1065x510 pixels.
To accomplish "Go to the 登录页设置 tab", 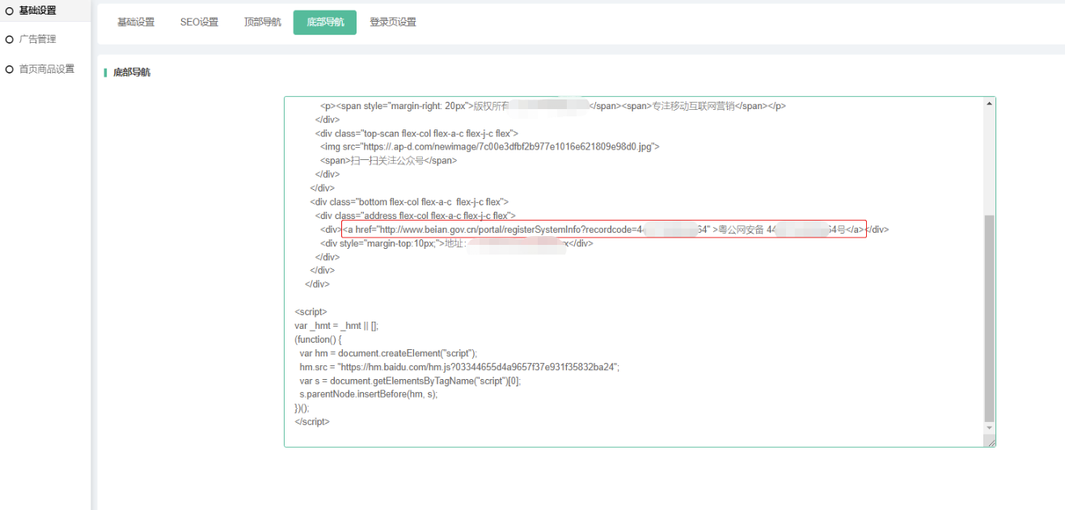I will point(393,23).
